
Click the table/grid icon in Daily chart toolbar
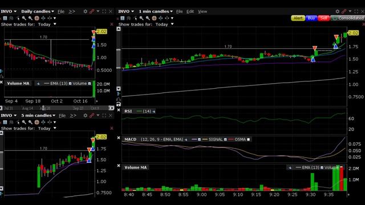coord(5,18)
